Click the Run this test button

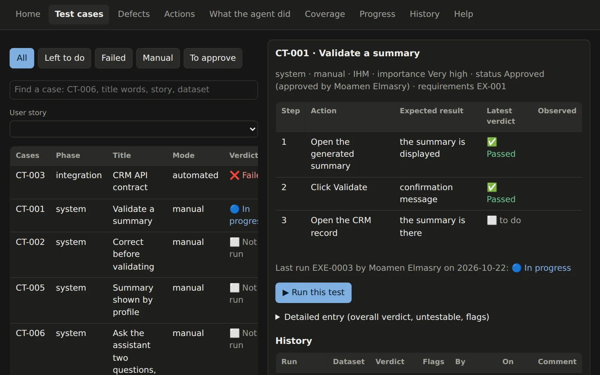click(313, 292)
